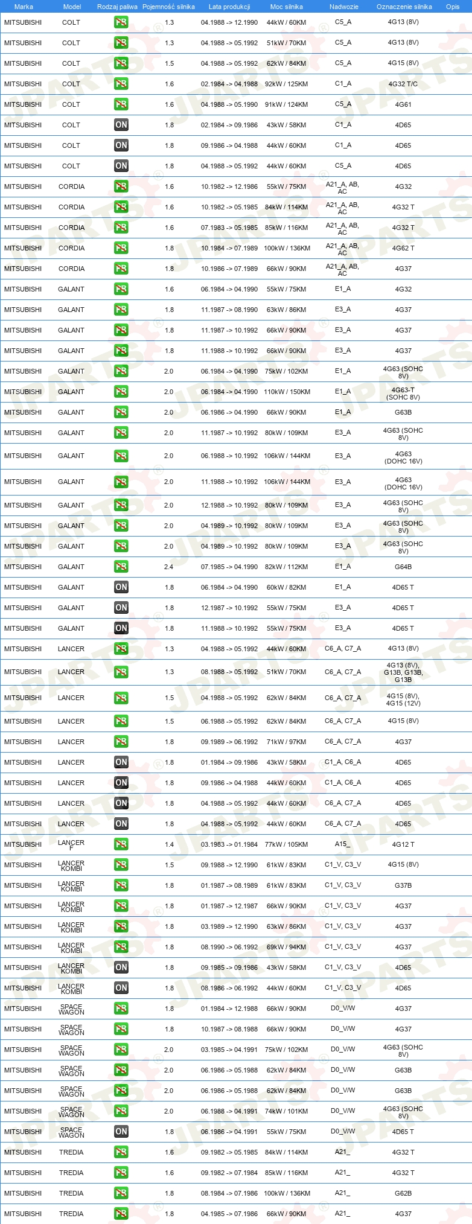Screen dimensions: 472x1224
Task: Click the petrol icon in COLT 1.3 44kW/60KM row
Action: coord(121,22)
